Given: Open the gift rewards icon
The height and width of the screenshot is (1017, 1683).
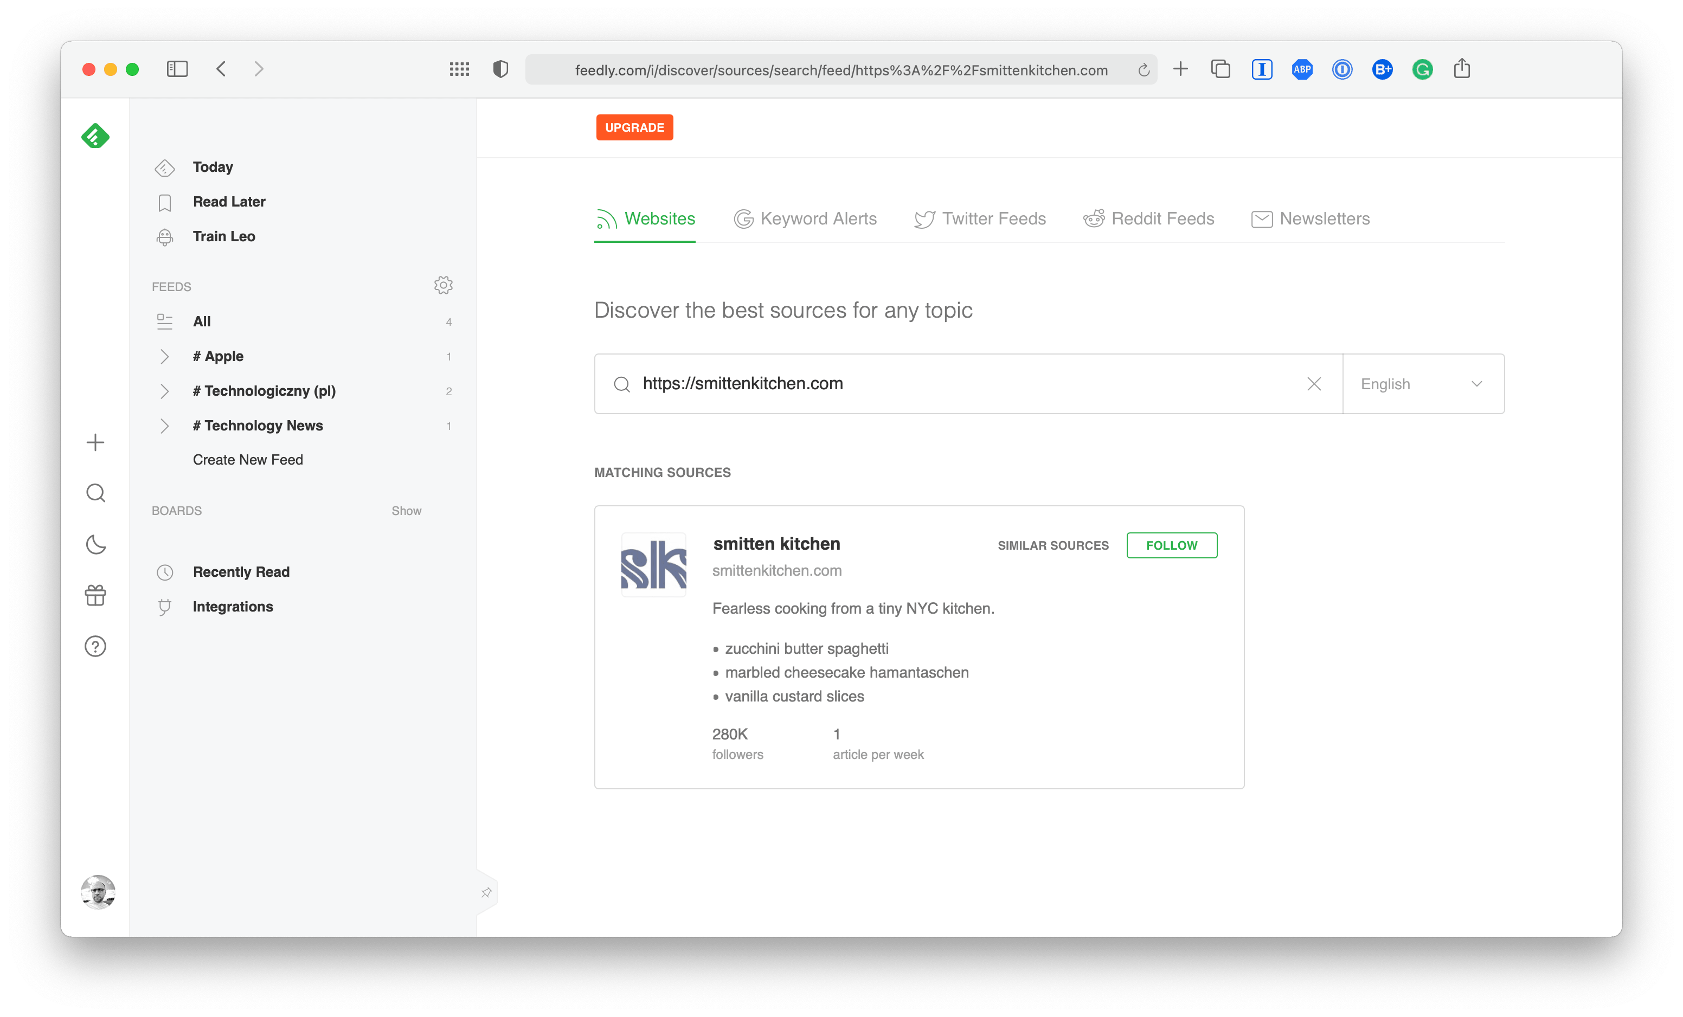Looking at the screenshot, I should (95, 596).
